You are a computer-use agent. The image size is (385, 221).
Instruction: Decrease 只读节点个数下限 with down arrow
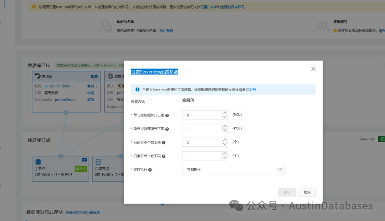225,158
